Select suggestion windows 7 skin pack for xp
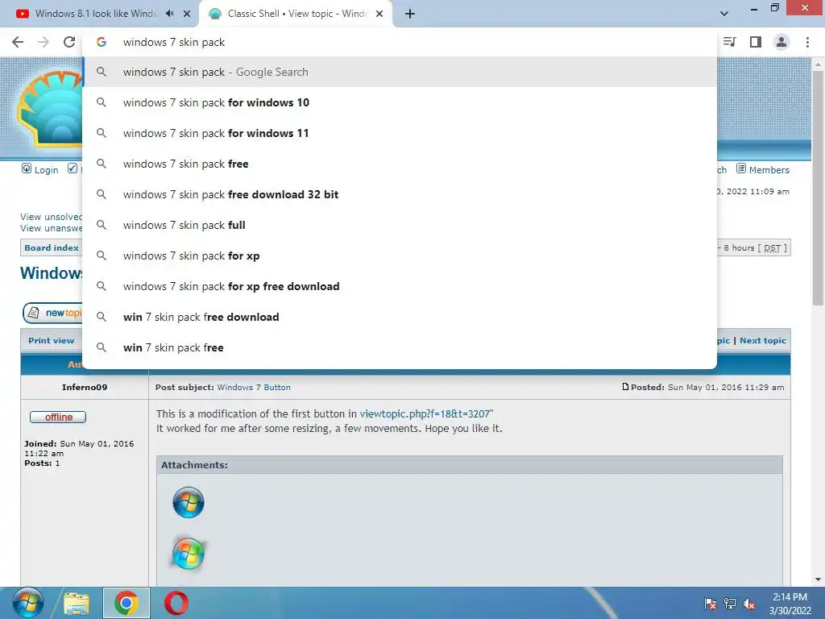 coord(400,255)
